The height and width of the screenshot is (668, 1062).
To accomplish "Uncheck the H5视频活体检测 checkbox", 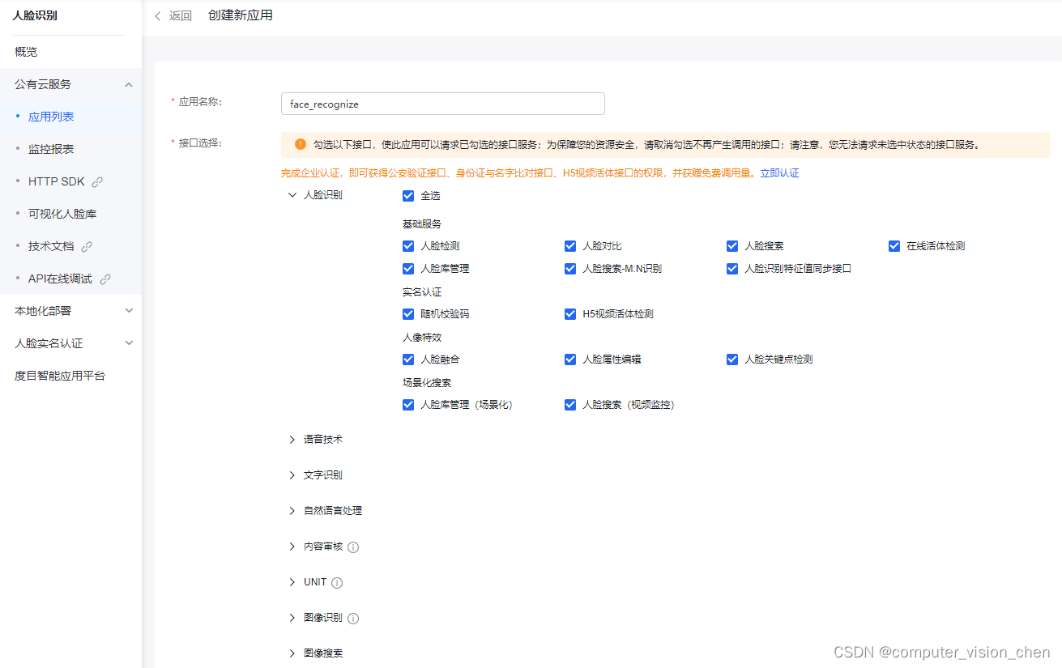I will coord(570,314).
